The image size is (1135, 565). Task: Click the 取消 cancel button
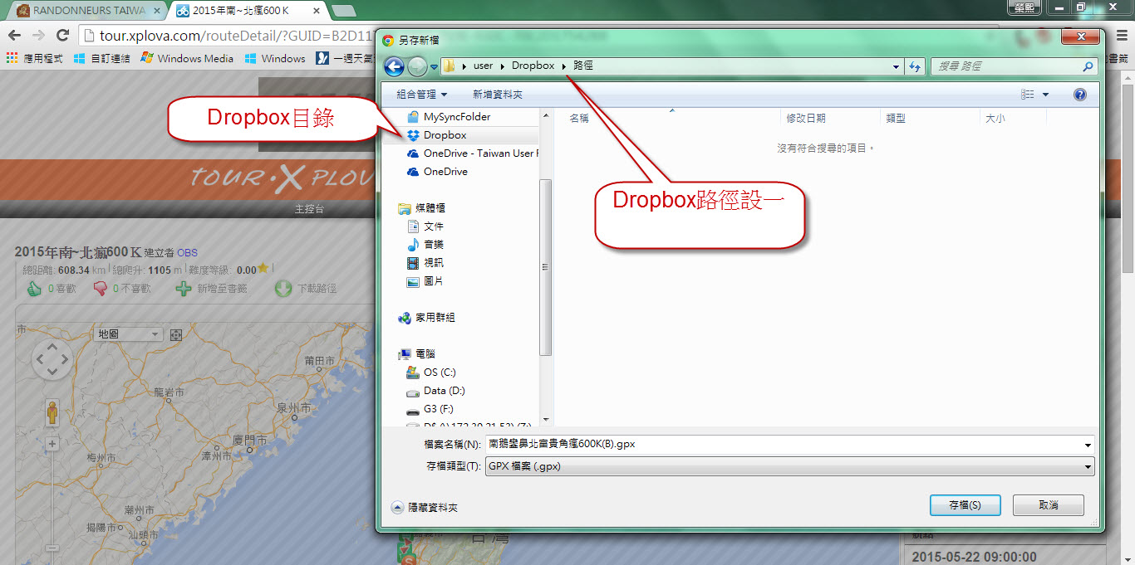[x=1049, y=505]
